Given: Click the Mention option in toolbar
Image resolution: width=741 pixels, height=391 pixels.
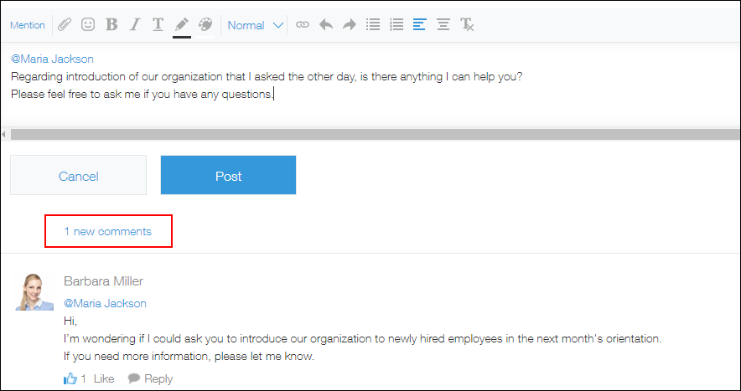Looking at the screenshot, I should point(28,25).
